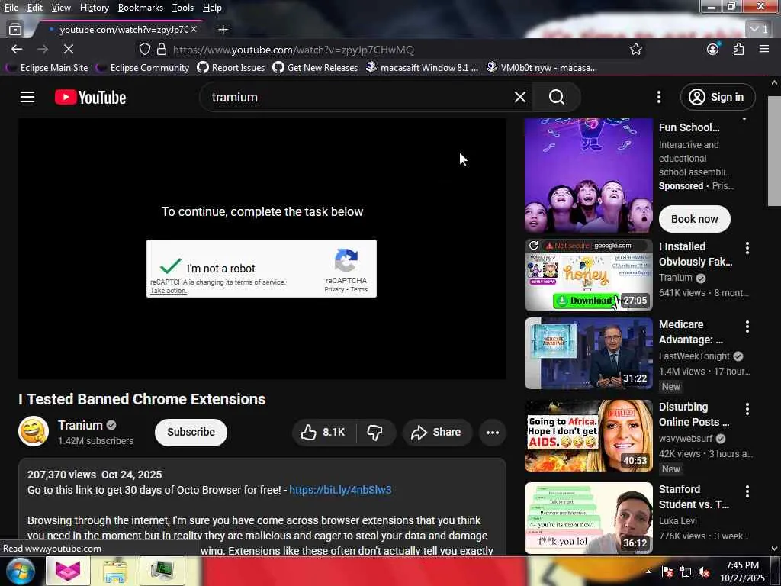Image resolution: width=781 pixels, height=586 pixels.
Task: Open the View menu
Action: (61, 8)
